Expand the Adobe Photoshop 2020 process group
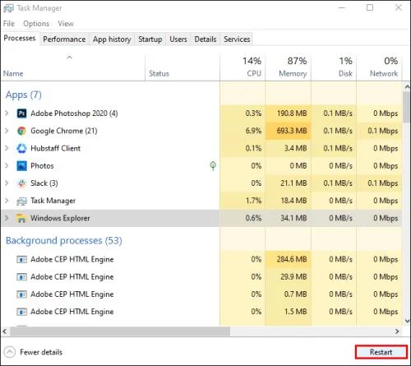Viewport: 411px width, 366px height. (x=7, y=114)
